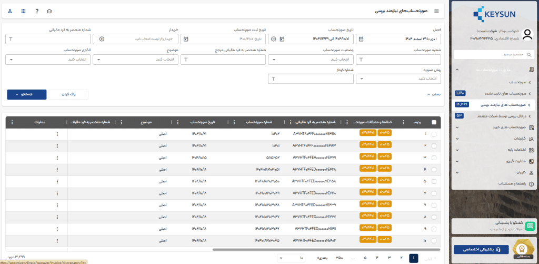
Task: Click the plus icon in buyer field
Action: [x=102, y=39]
